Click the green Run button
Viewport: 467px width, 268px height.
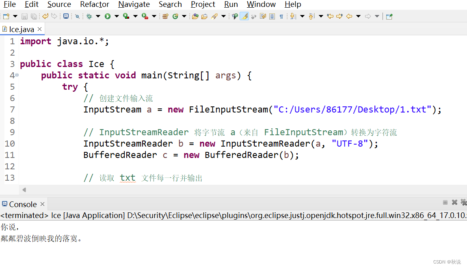click(x=108, y=16)
